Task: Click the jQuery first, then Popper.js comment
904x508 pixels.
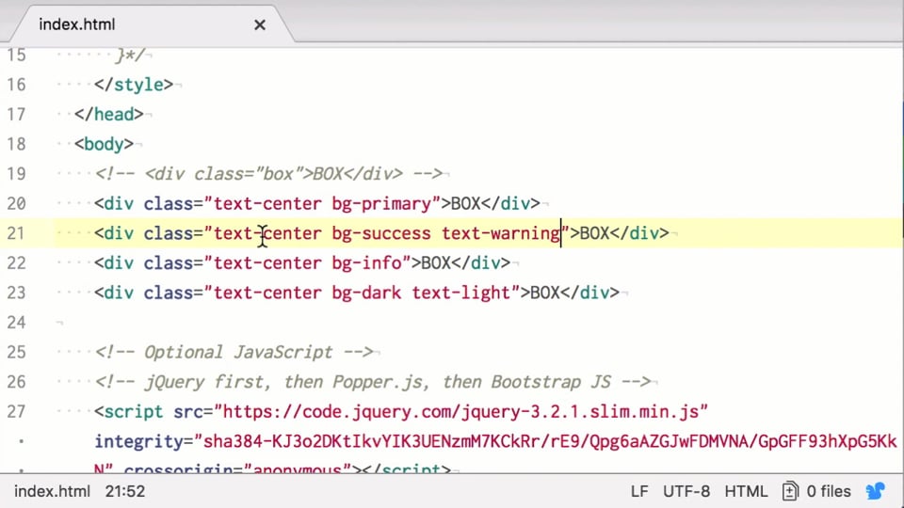Action: (373, 382)
